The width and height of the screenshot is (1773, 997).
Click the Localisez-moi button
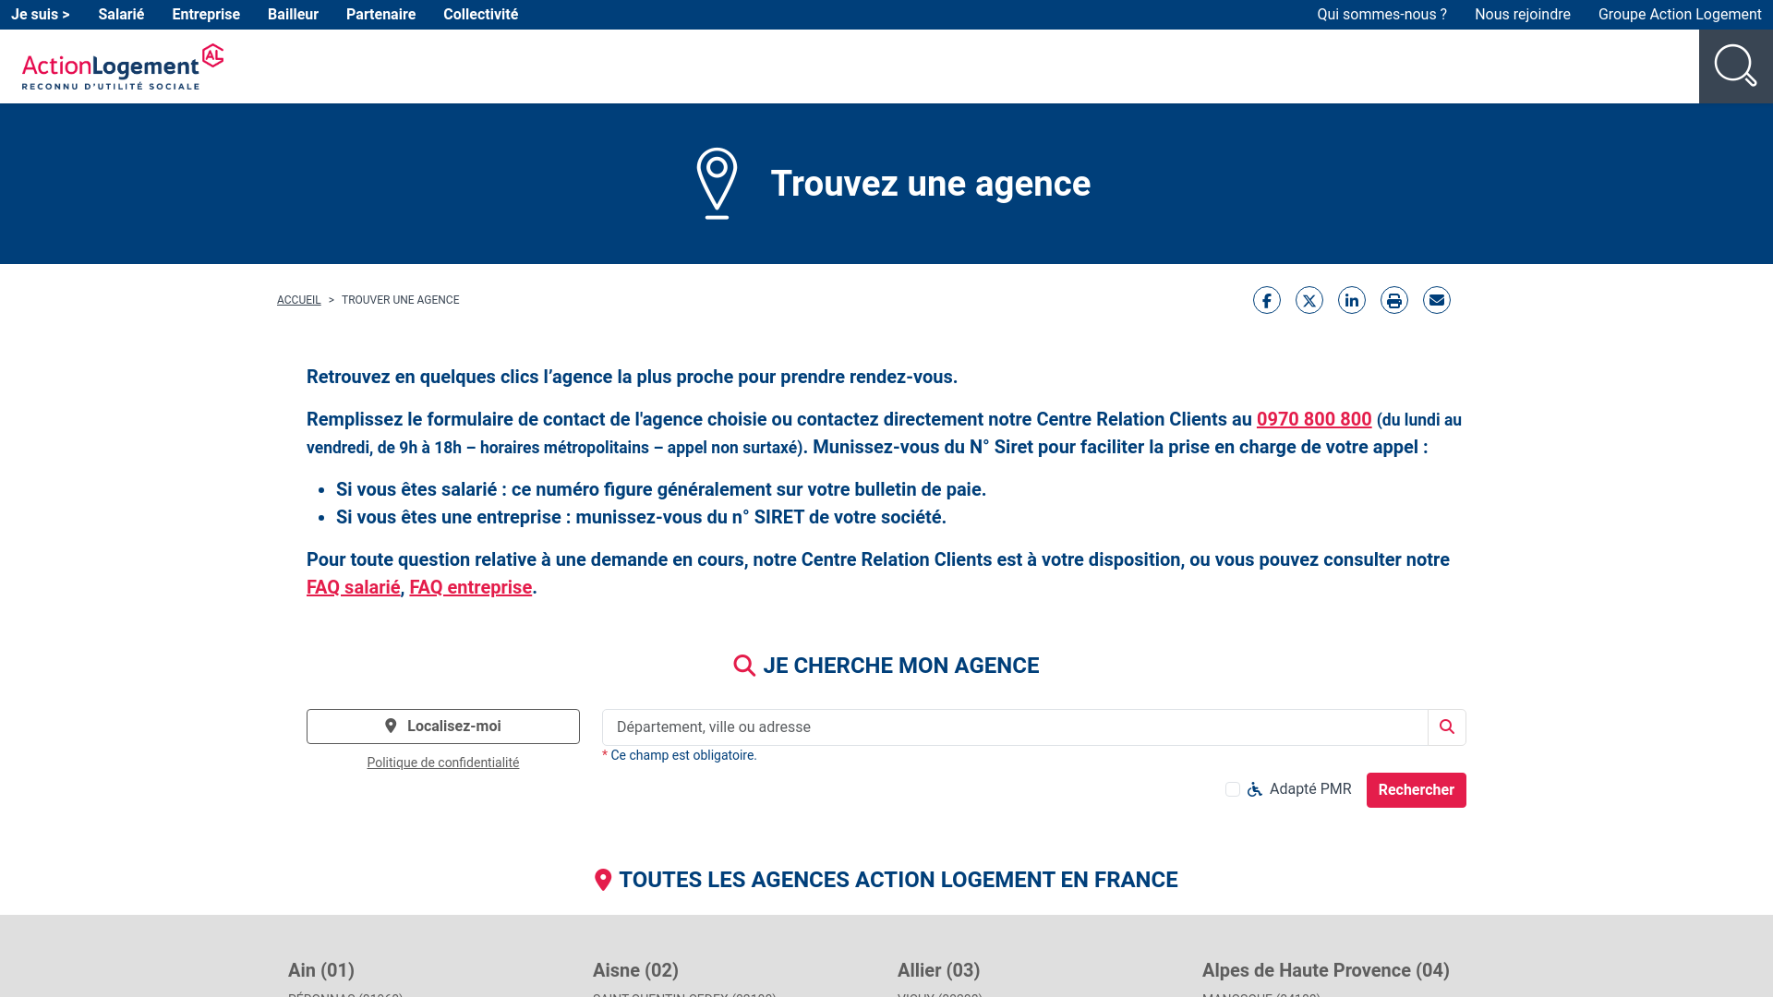443,727
